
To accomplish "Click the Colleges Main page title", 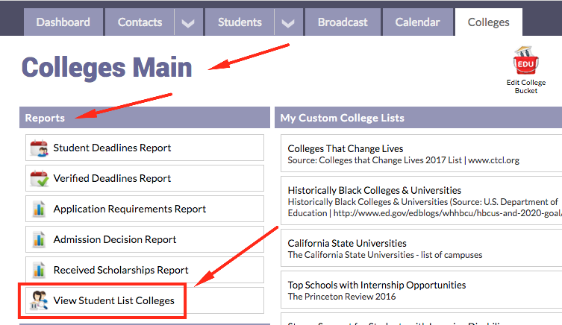I will pyautogui.click(x=107, y=67).
